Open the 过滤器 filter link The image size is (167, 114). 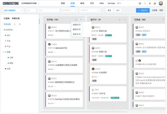154,10
